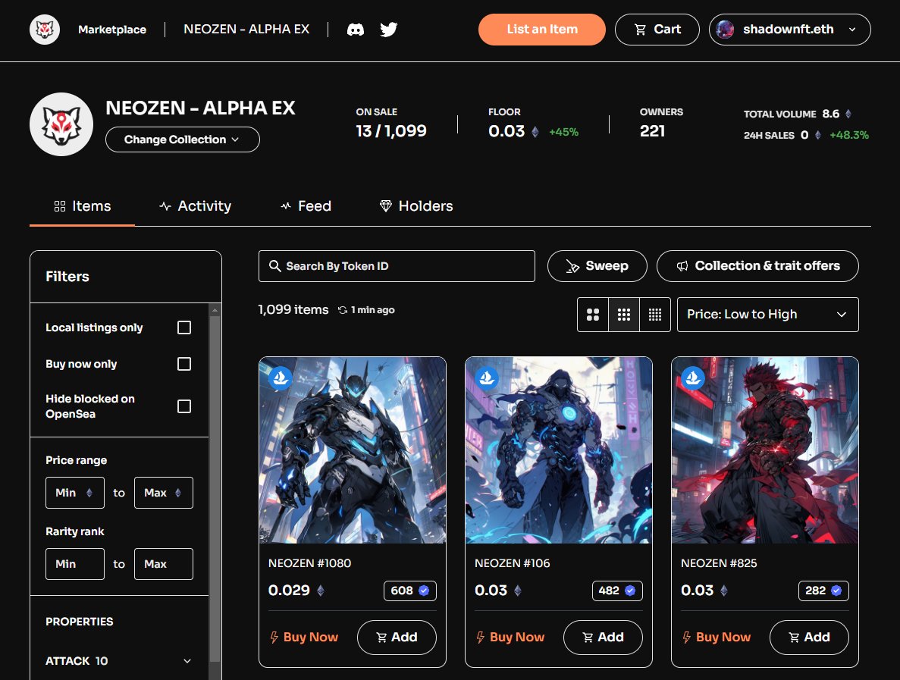900x680 pixels.
Task: Click the rarity rank 482 badge
Action: pos(617,591)
